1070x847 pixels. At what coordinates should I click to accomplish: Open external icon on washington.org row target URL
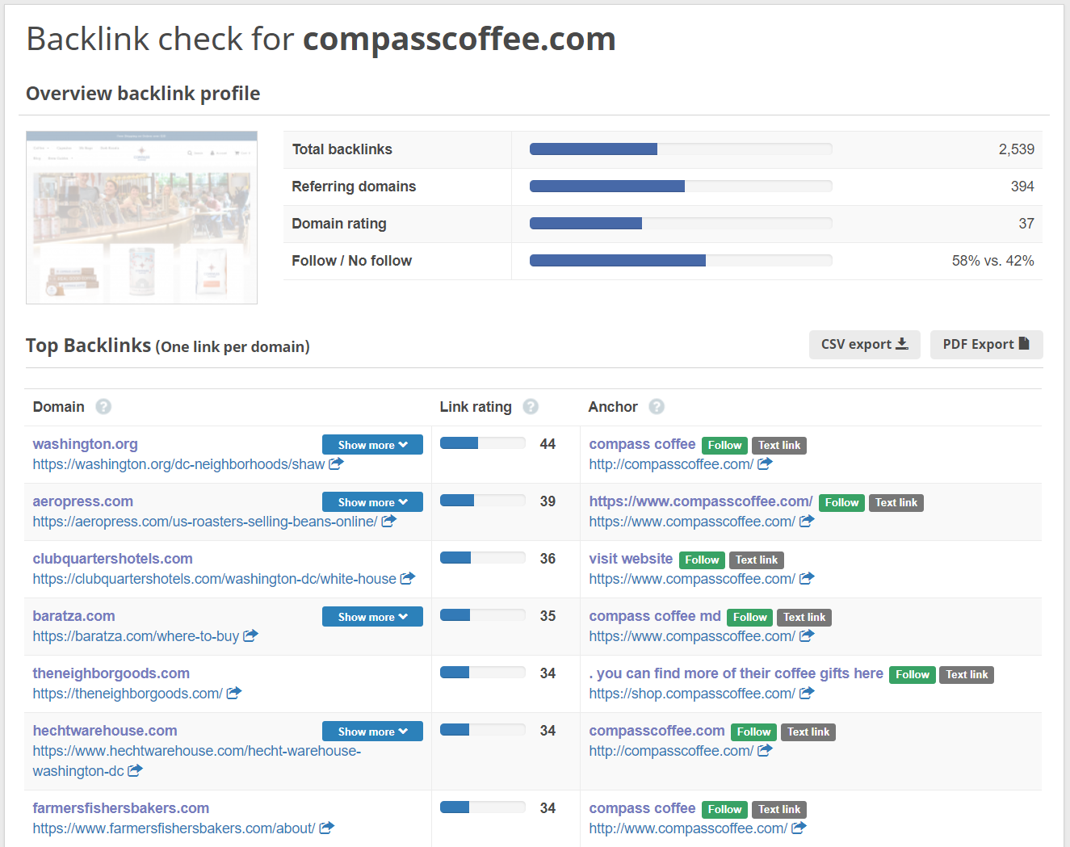click(766, 463)
